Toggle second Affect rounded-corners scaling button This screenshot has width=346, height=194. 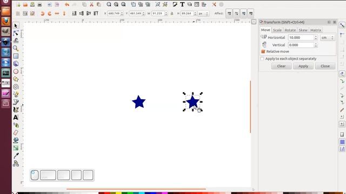click(x=236, y=13)
